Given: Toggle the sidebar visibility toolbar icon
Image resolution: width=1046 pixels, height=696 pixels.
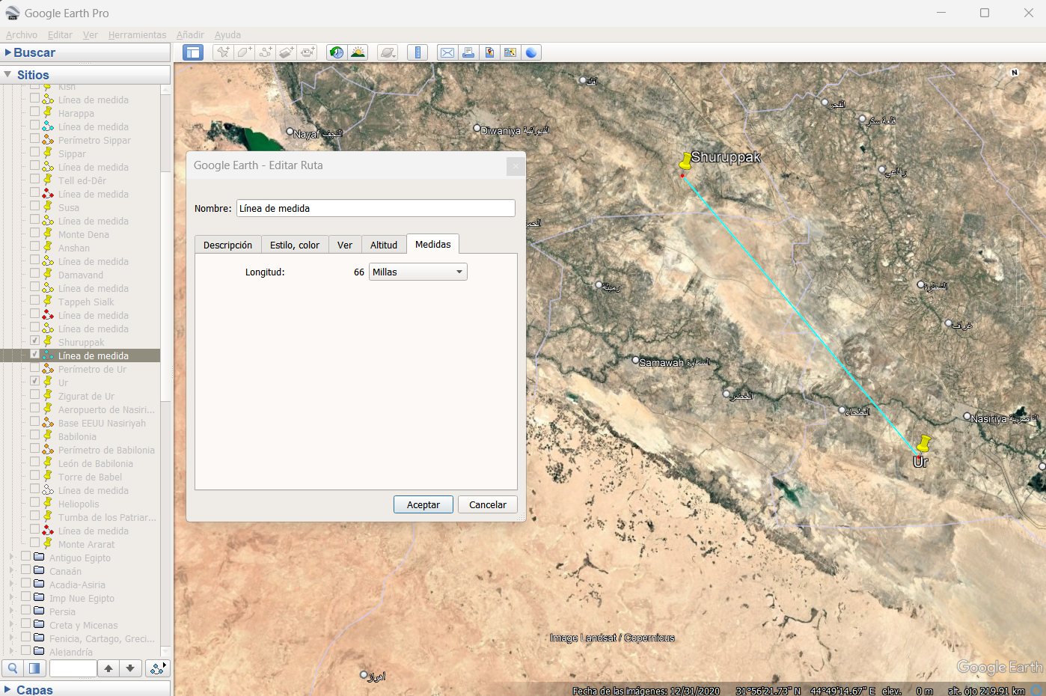Looking at the screenshot, I should (x=193, y=52).
